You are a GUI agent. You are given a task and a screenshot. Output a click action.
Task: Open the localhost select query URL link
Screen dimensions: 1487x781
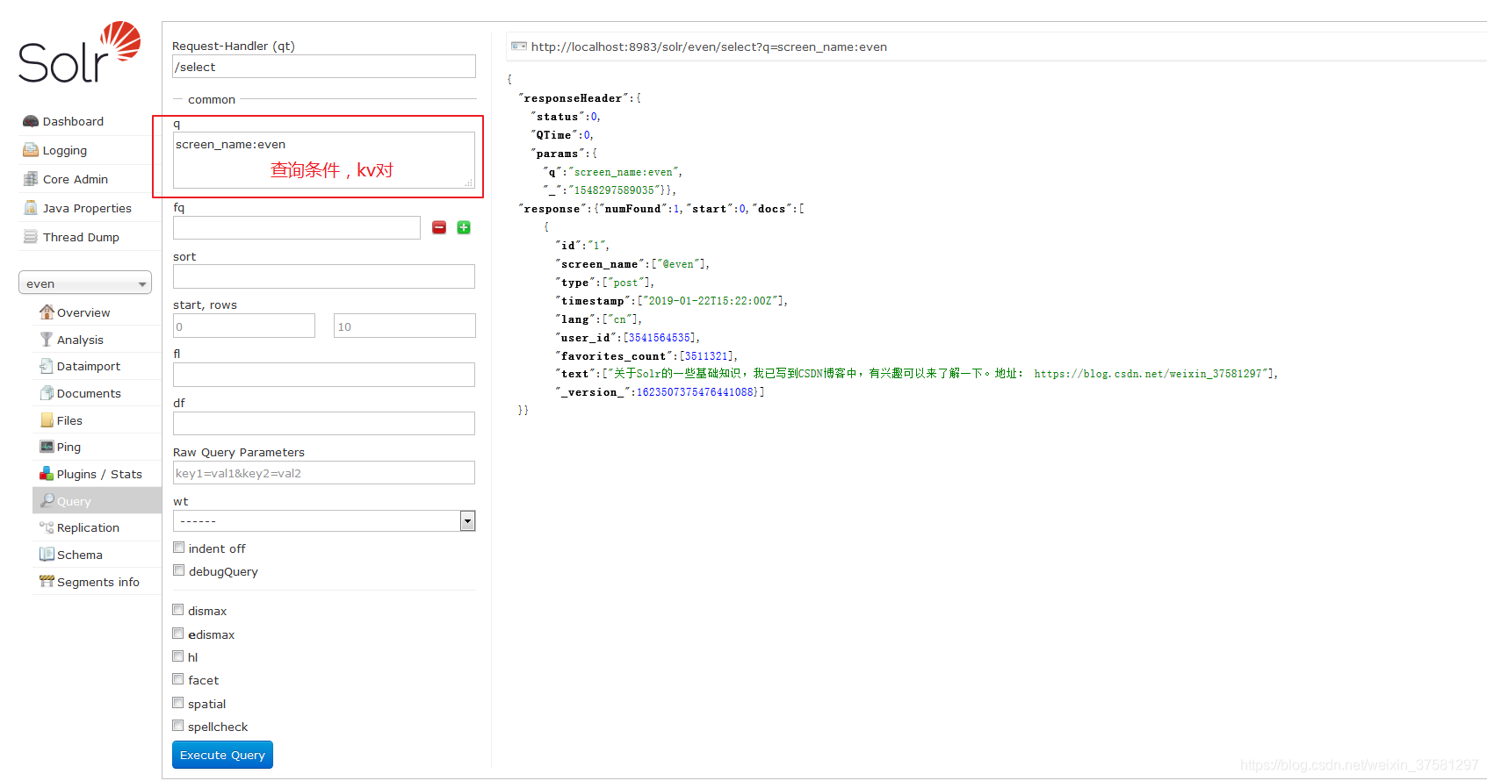pos(709,47)
